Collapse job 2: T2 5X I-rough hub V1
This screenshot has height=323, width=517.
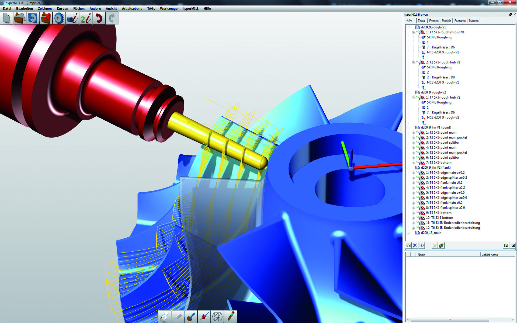[413, 62]
